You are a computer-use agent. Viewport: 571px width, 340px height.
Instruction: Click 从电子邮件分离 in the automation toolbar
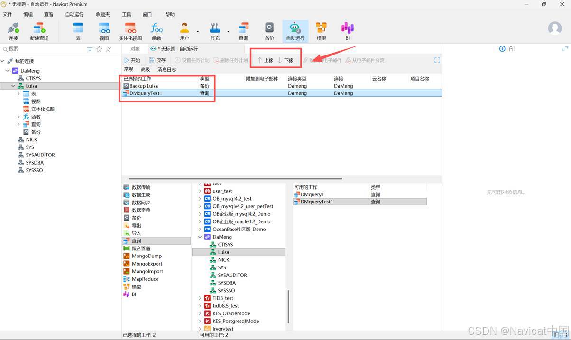[x=365, y=60]
